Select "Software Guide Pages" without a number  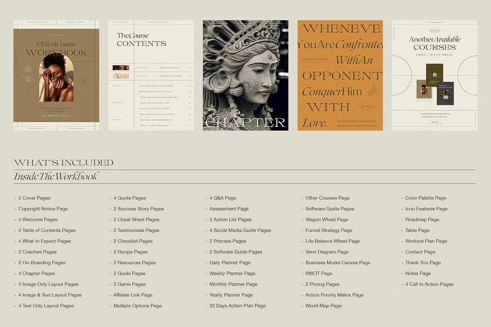click(x=330, y=209)
